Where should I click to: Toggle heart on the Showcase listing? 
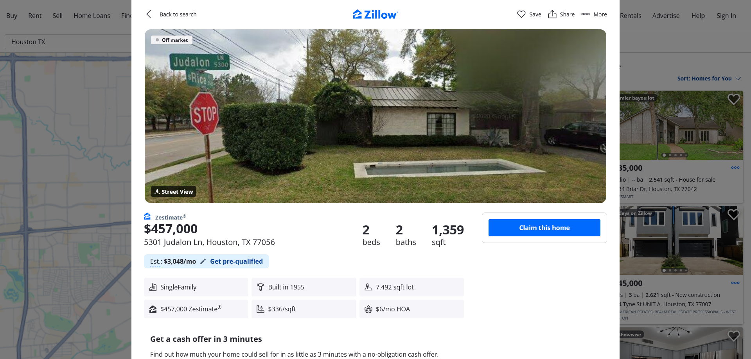733,336
